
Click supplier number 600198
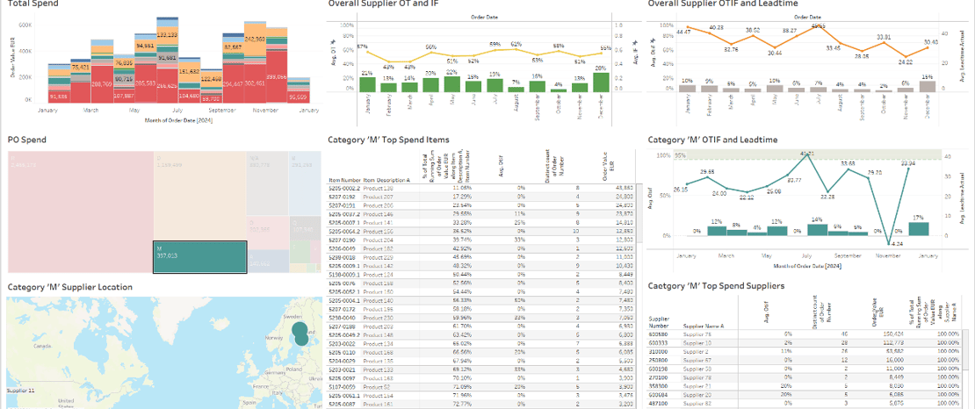[659, 369]
